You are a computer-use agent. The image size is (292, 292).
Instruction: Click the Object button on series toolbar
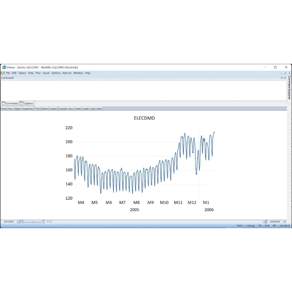point(17,109)
